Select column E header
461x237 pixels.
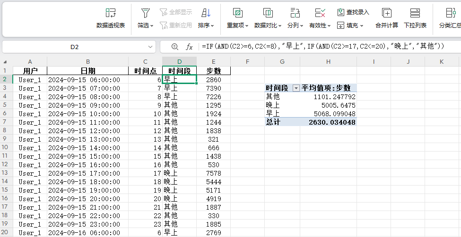coord(213,62)
